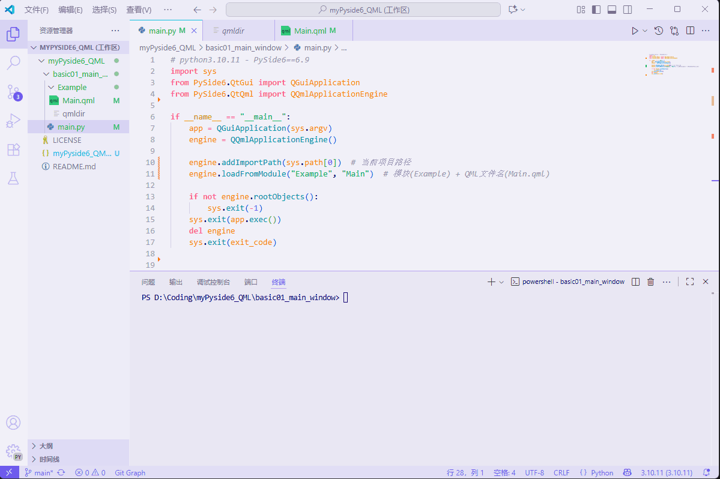The height and width of the screenshot is (479, 720).
Task: Click the open changes compare icon
Action: (674, 31)
